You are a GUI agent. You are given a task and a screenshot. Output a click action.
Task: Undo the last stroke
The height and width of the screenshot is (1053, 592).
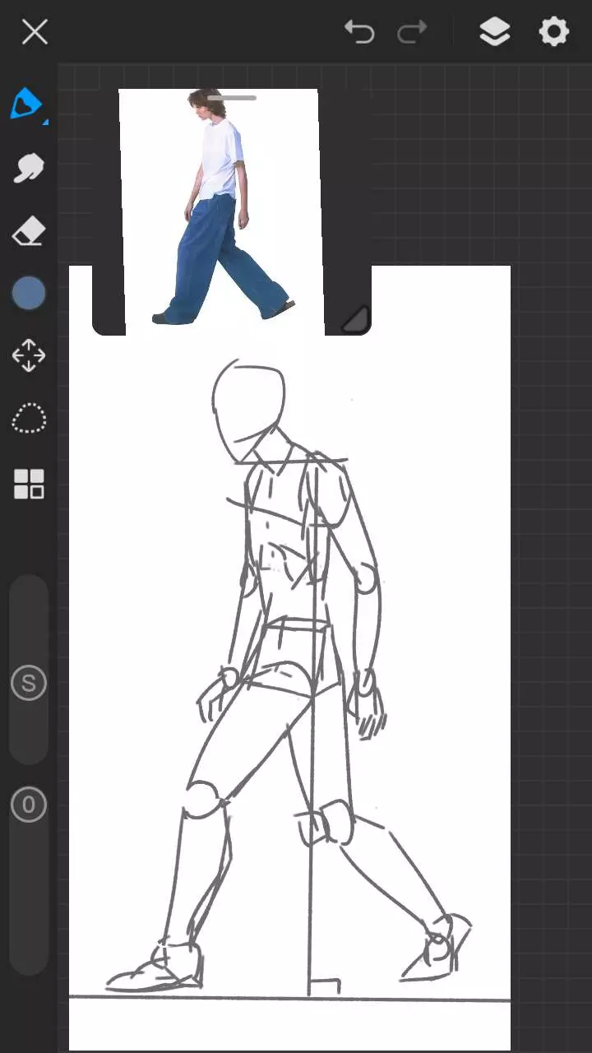click(x=359, y=32)
